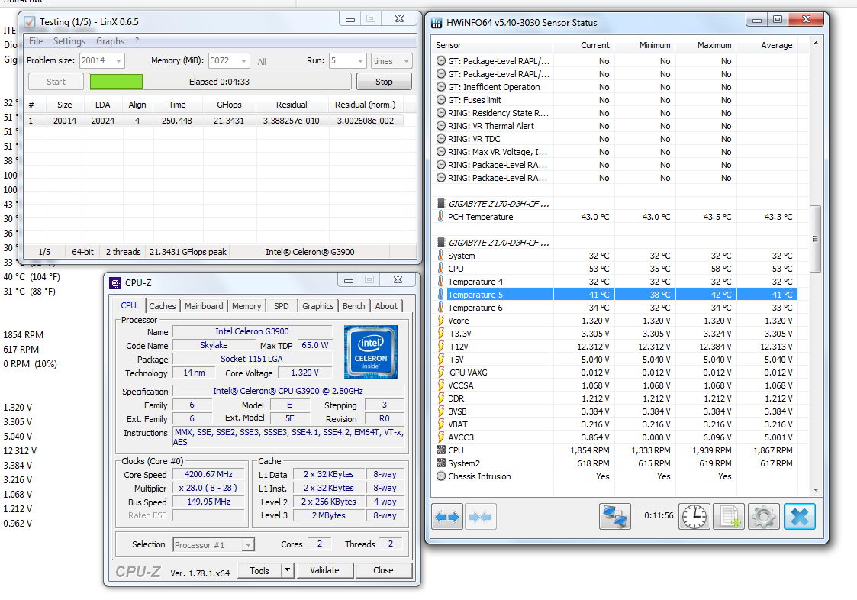Click the HWiNFO scrollbar up arrow

coord(815,44)
